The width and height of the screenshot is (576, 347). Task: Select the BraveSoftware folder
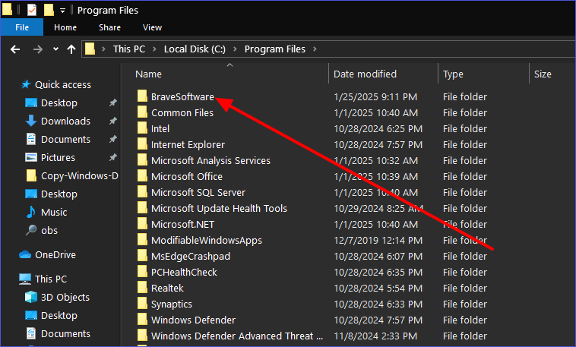(x=182, y=97)
